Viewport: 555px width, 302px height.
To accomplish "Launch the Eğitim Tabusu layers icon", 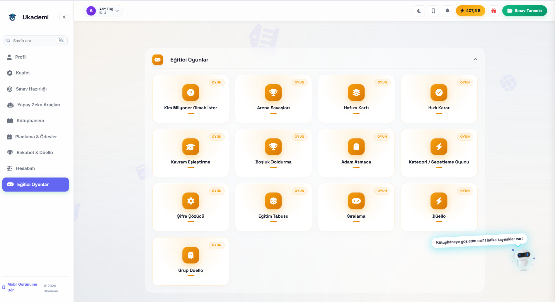I will [x=273, y=201].
